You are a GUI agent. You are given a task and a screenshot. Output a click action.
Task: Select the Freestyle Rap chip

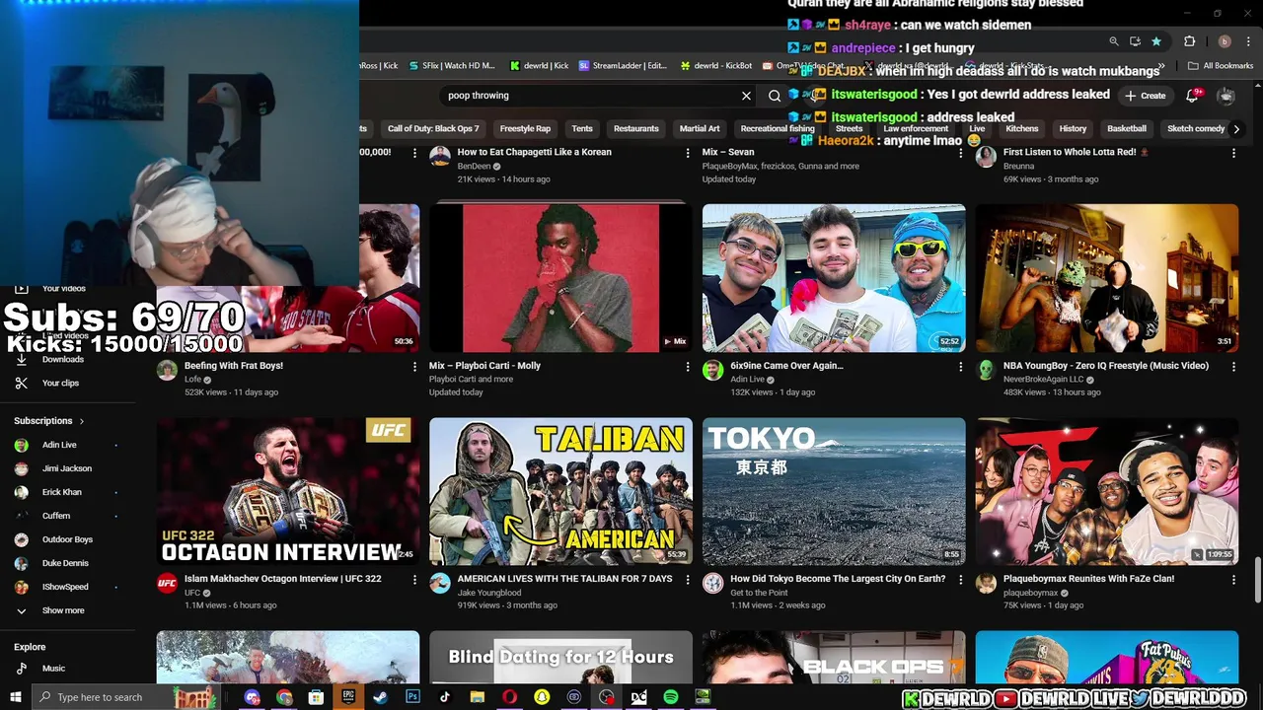pyautogui.click(x=525, y=129)
